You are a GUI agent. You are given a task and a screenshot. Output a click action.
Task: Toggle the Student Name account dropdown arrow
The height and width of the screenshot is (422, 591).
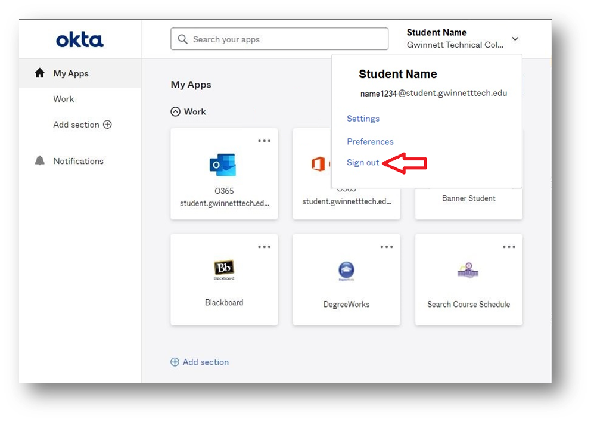(515, 39)
